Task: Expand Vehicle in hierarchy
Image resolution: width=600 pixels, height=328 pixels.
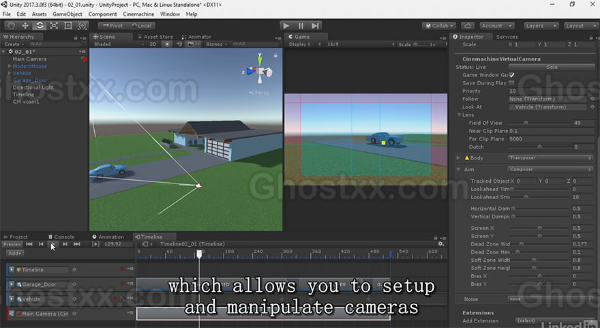Action: [10, 73]
